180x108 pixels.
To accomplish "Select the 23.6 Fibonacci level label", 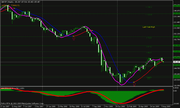I will (149, 67).
